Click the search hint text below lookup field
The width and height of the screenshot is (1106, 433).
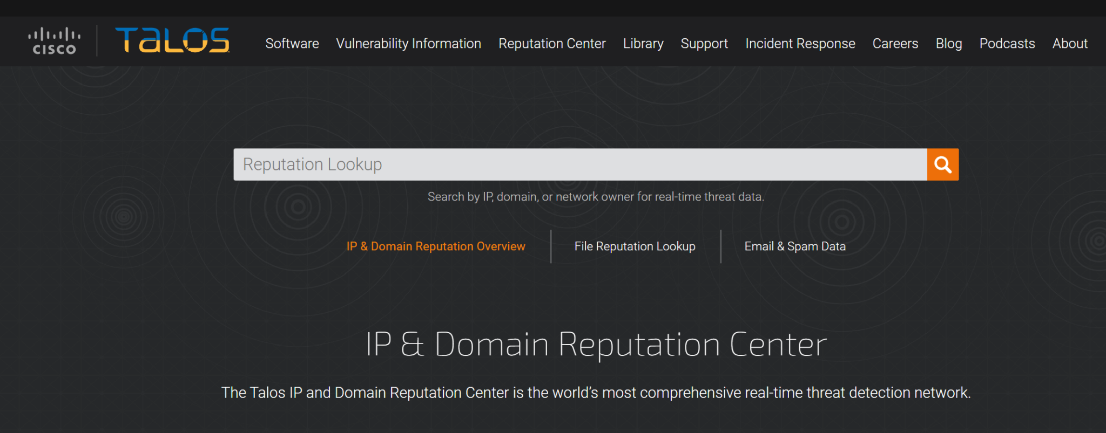(x=596, y=197)
